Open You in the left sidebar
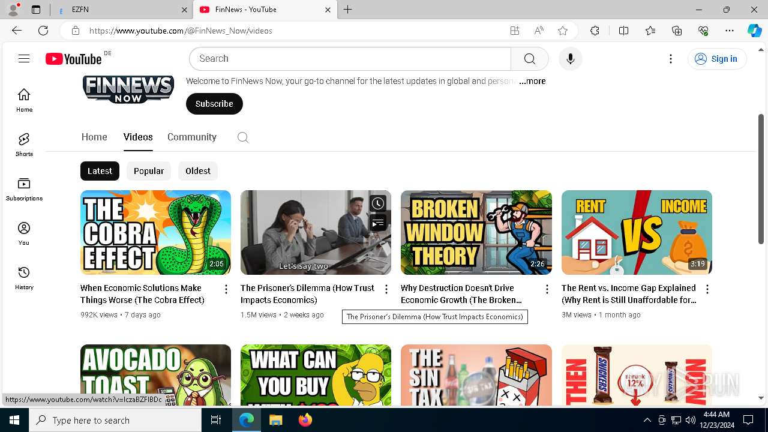Viewport: 768px width, 432px height. click(x=24, y=233)
